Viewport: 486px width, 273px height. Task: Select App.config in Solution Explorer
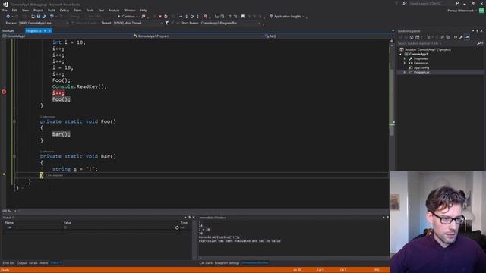pyautogui.click(x=421, y=67)
